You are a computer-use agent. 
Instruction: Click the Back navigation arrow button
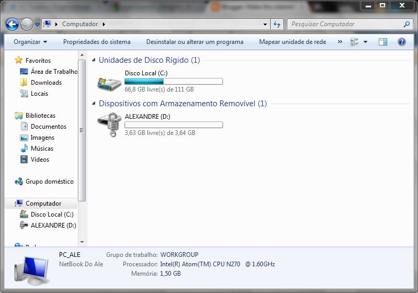point(12,24)
